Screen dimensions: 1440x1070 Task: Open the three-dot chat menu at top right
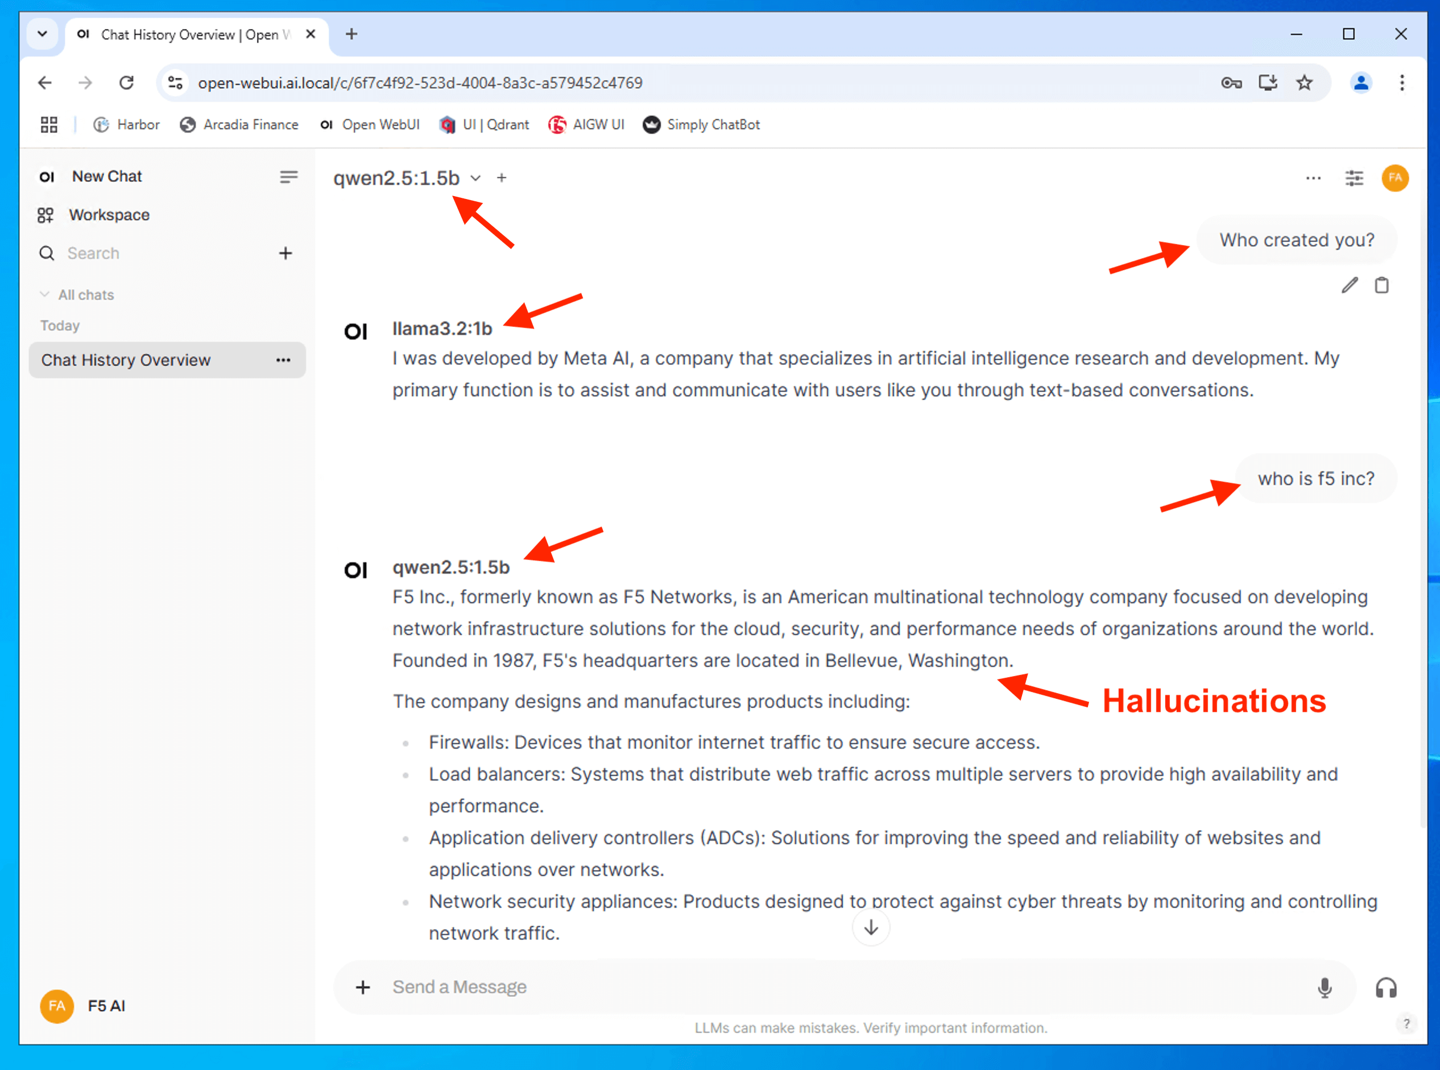point(1313,178)
